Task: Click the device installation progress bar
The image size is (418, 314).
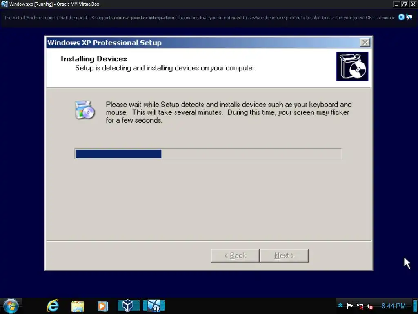Action: pyautogui.click(x=208, y=154)
